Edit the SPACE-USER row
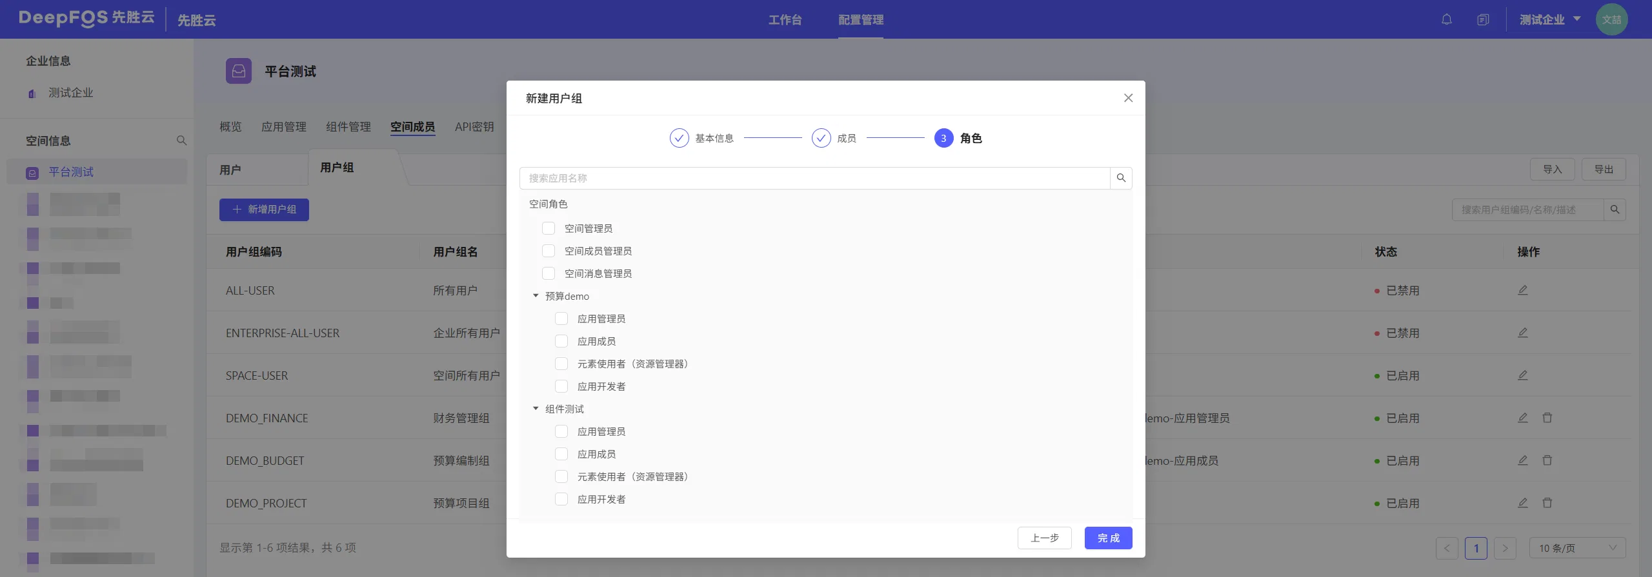This screenshot has height=577, width=1652. coord(1522,375)
